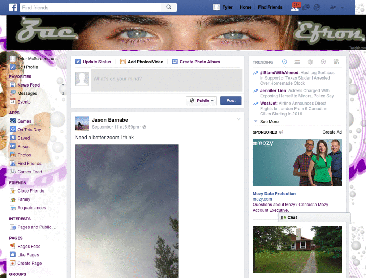
Task: Open Acquaintances friends list
Action: pos(32,207)
